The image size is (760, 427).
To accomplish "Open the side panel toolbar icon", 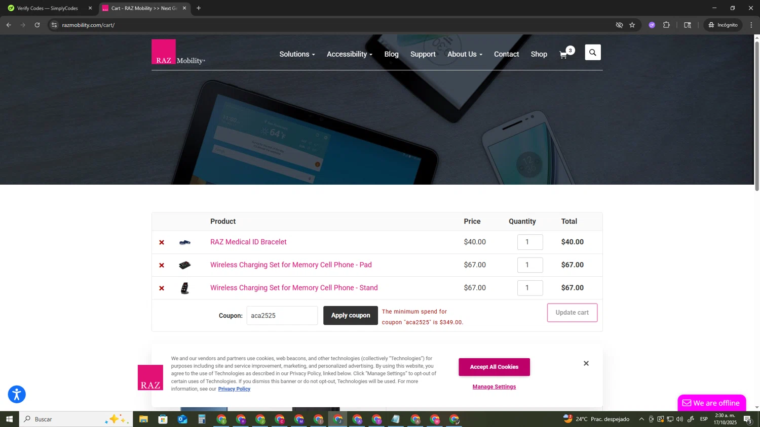I will [688, 25].
